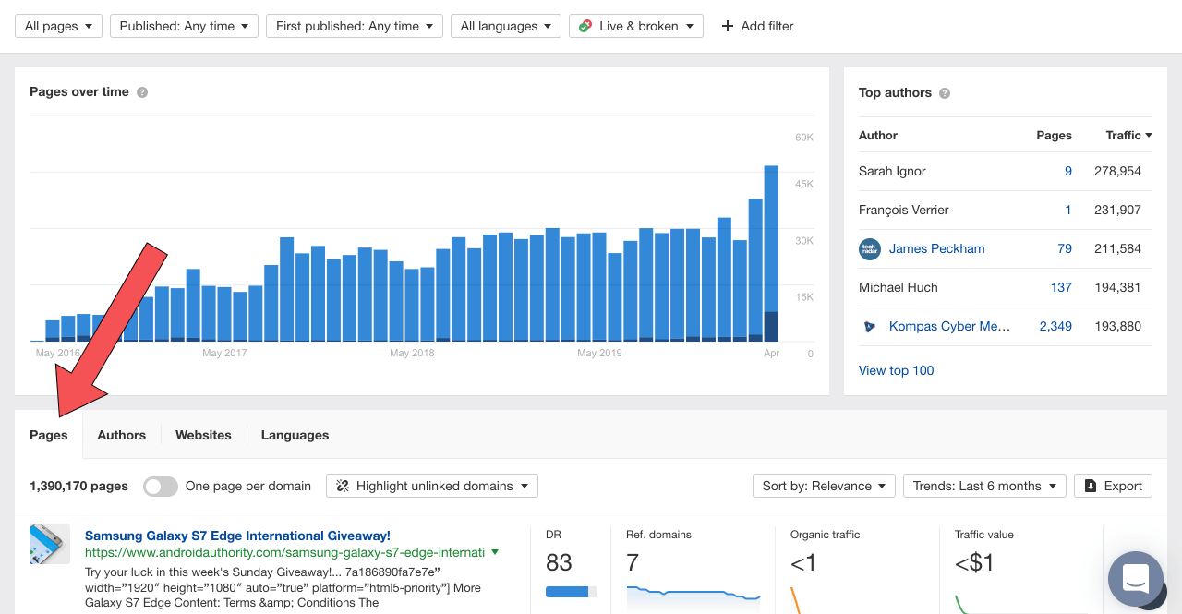Switch to the Authors tab
The image size is (1182, 614).
click(x=122, y=435)
